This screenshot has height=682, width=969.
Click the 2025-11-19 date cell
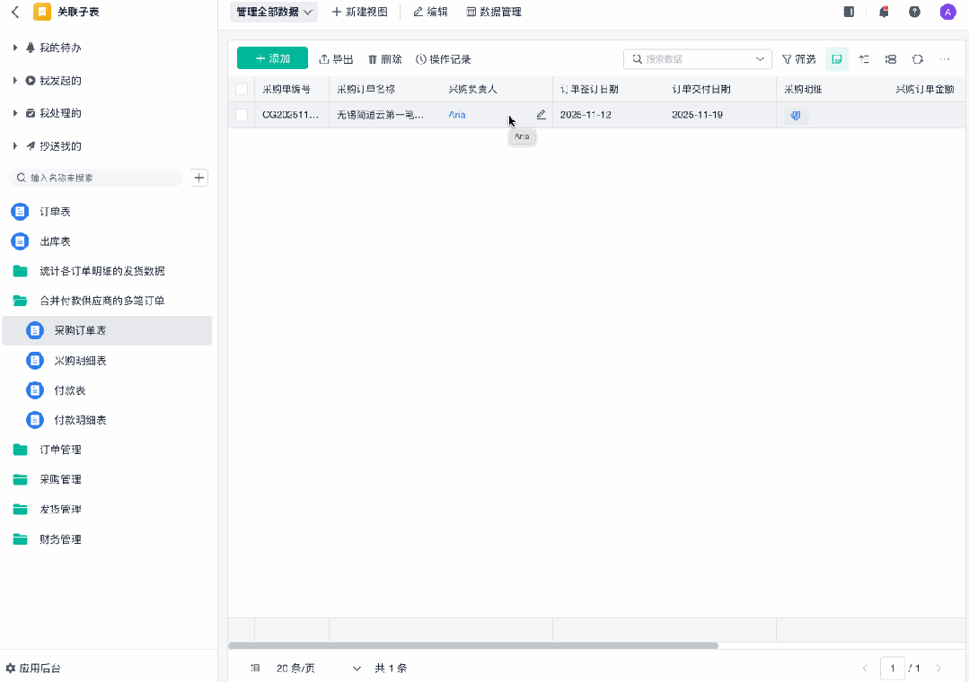click(720, 115)
